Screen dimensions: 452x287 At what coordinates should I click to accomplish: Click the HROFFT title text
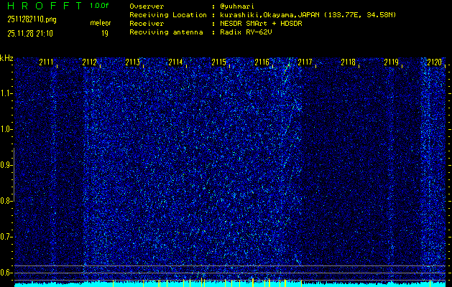point(45,6)
